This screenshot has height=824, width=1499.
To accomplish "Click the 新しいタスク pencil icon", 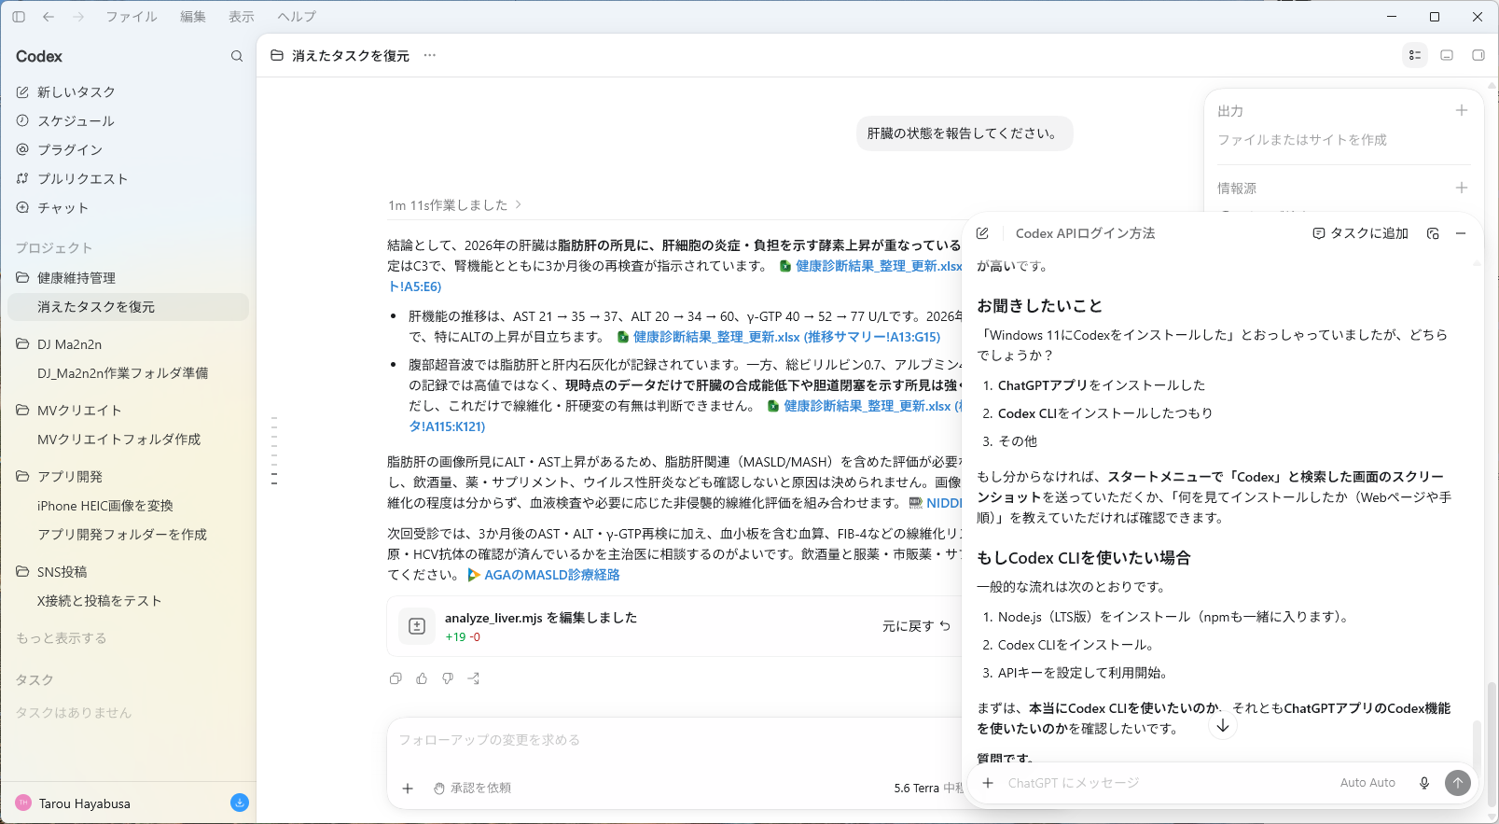I will [x=22, y=91].
